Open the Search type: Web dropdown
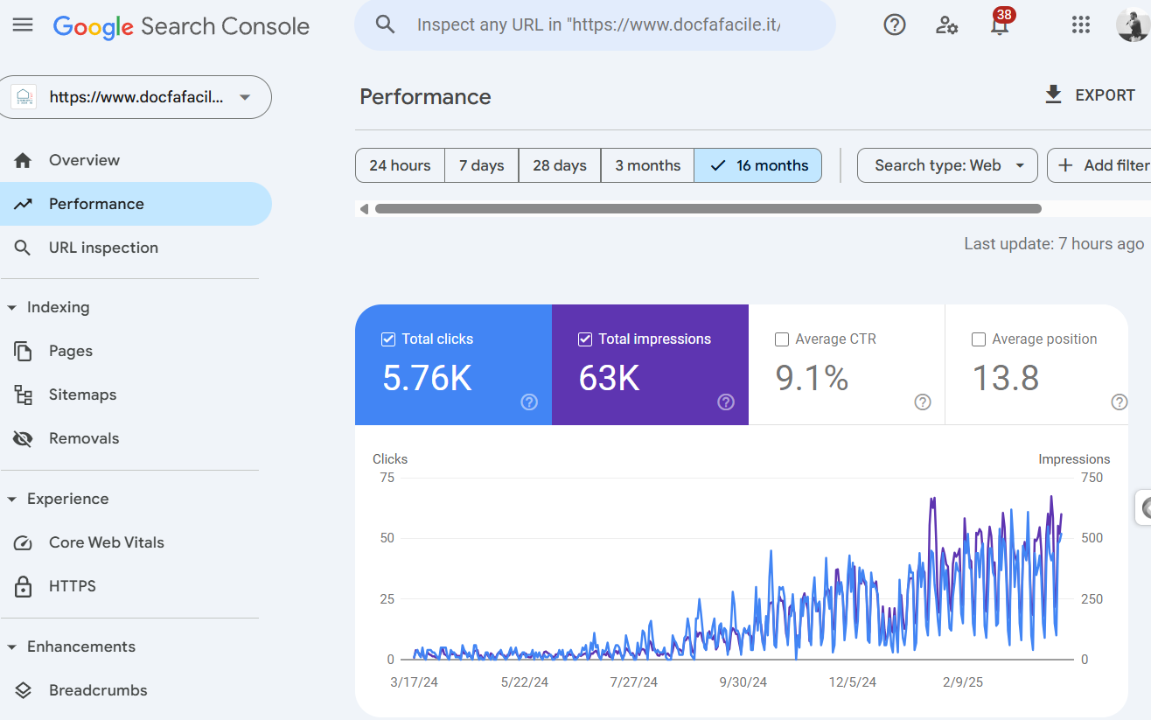The width and height of the screenshot is (1151, 720). click(x=947, y=165)
